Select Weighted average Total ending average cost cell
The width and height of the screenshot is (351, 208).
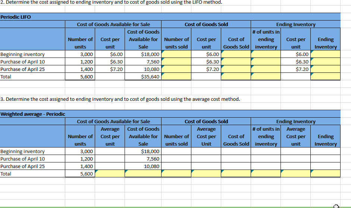click(x=296, y=174)
